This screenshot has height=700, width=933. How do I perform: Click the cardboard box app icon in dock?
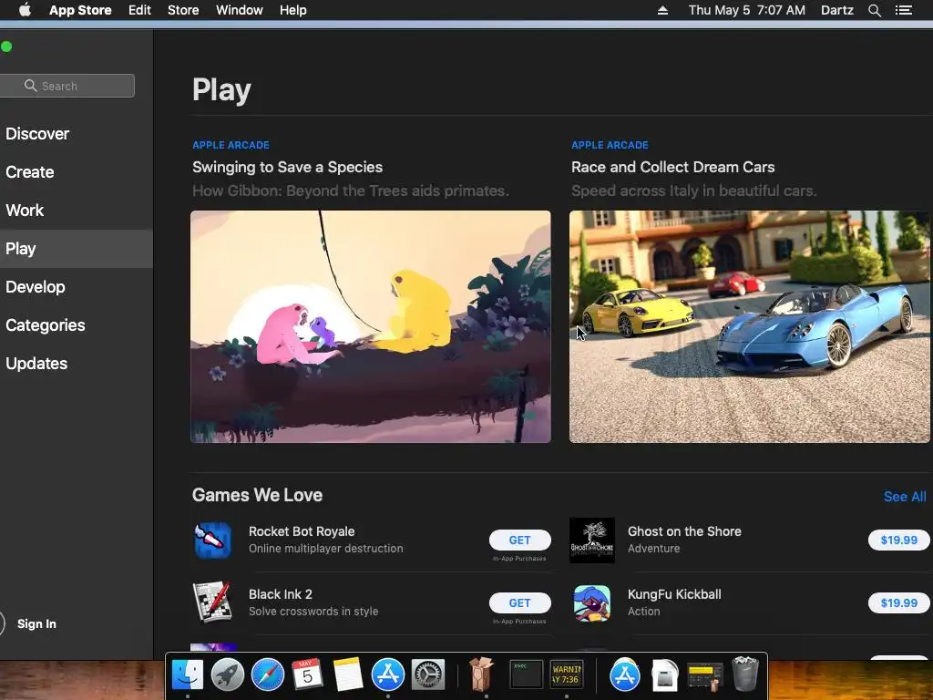(x=481, y=674)
